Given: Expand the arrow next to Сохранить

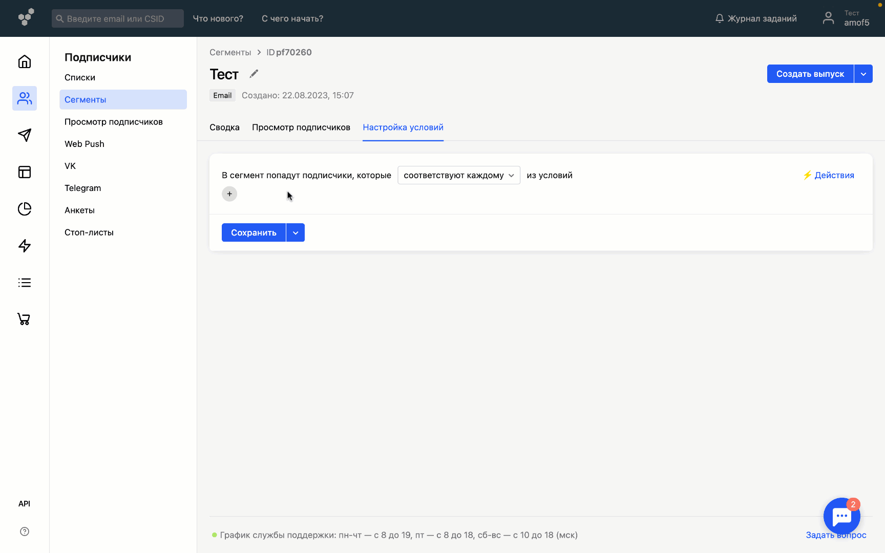Looking at the screenshot, I should [x=296, y=232].
